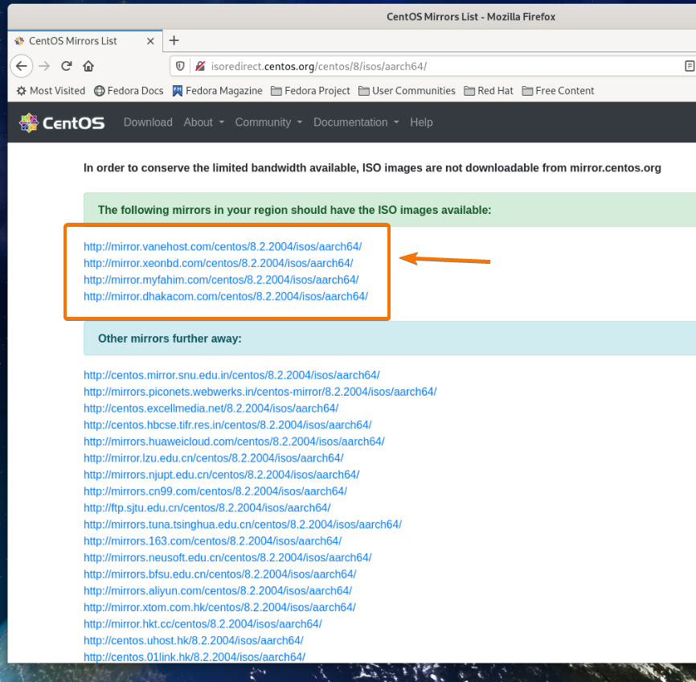Viewport: 696px width, 682px height.
Task: Go back using the back arrow button
Action: (22, 66)
